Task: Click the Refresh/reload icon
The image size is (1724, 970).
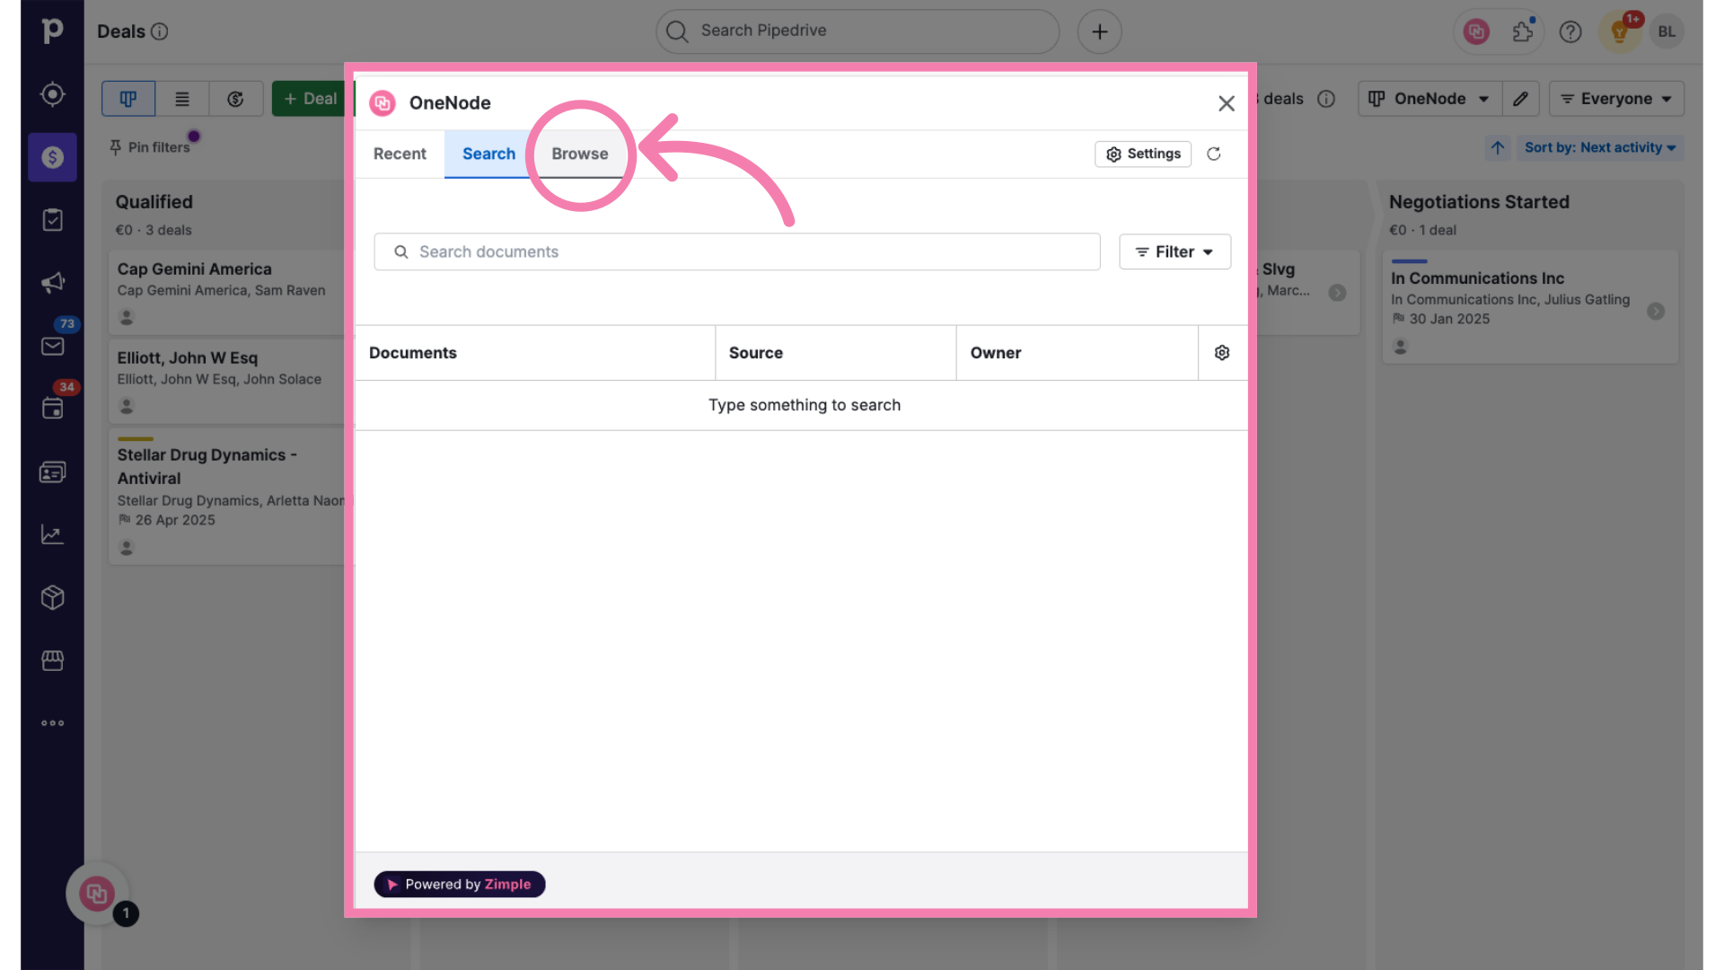Action: click(1214, 154)
